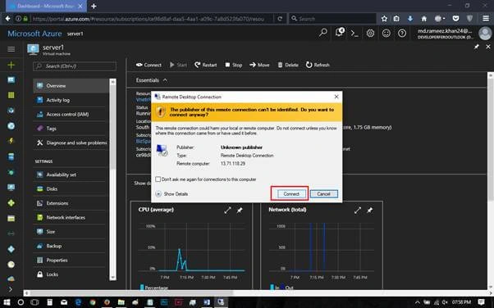Viewport: 494px width, 308px height.
Task: Open the Overview menu item
Action: coord(71,85)
